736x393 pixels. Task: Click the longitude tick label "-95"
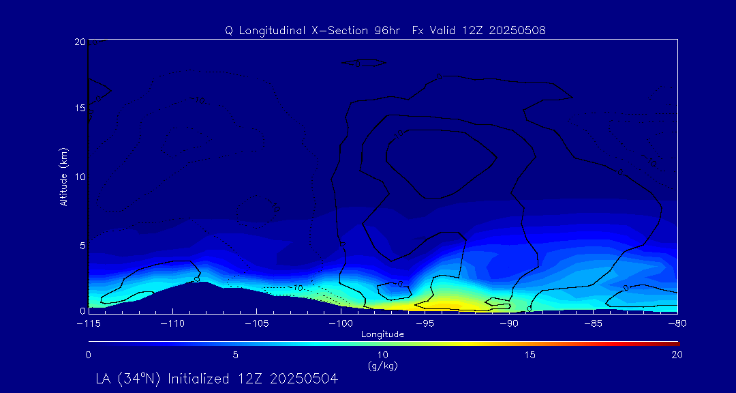(x=425, y=323)
